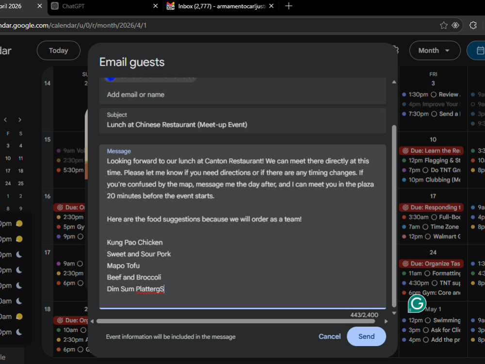Viewport: 485px width, 364px height.
Task: Mark the 7pm Do TNT Gro task complete
Action: coord(425,170)
